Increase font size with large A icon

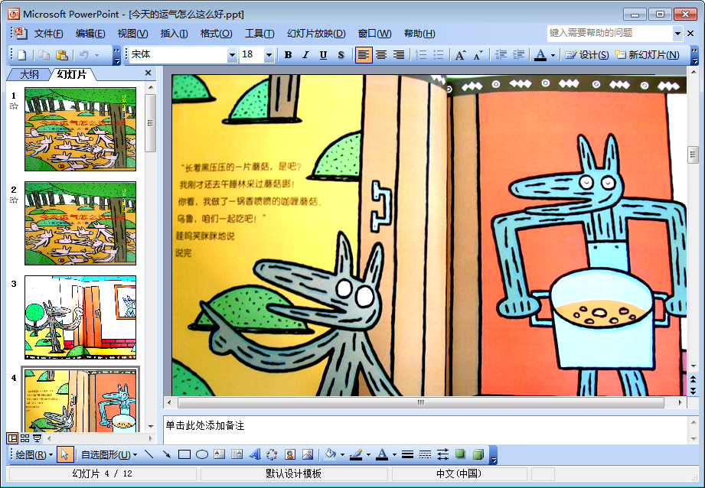(x=460, y=55)
